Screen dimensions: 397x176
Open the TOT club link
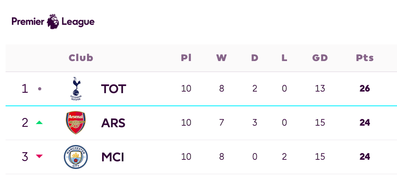pyautogui.click(x=113, y=89)
